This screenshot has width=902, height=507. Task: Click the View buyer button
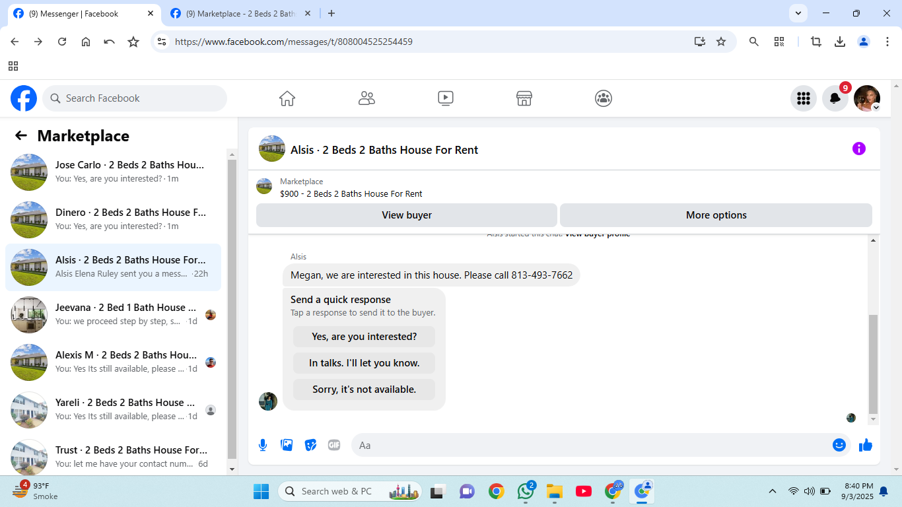point(407,215)
